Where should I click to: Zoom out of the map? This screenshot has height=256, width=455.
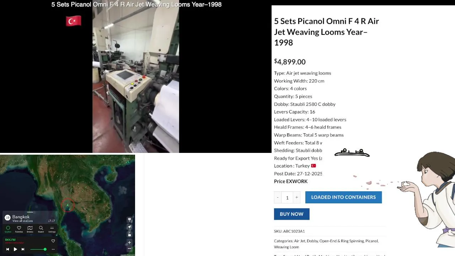tap(129, 249)
